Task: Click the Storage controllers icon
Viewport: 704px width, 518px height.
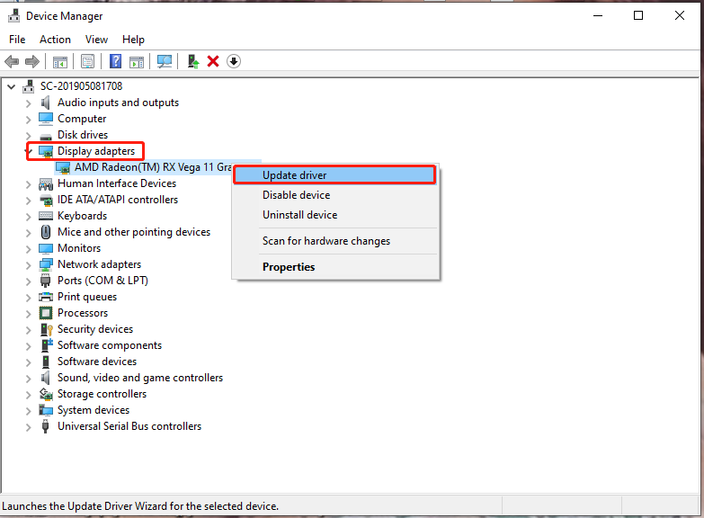Action: point(46,394)
